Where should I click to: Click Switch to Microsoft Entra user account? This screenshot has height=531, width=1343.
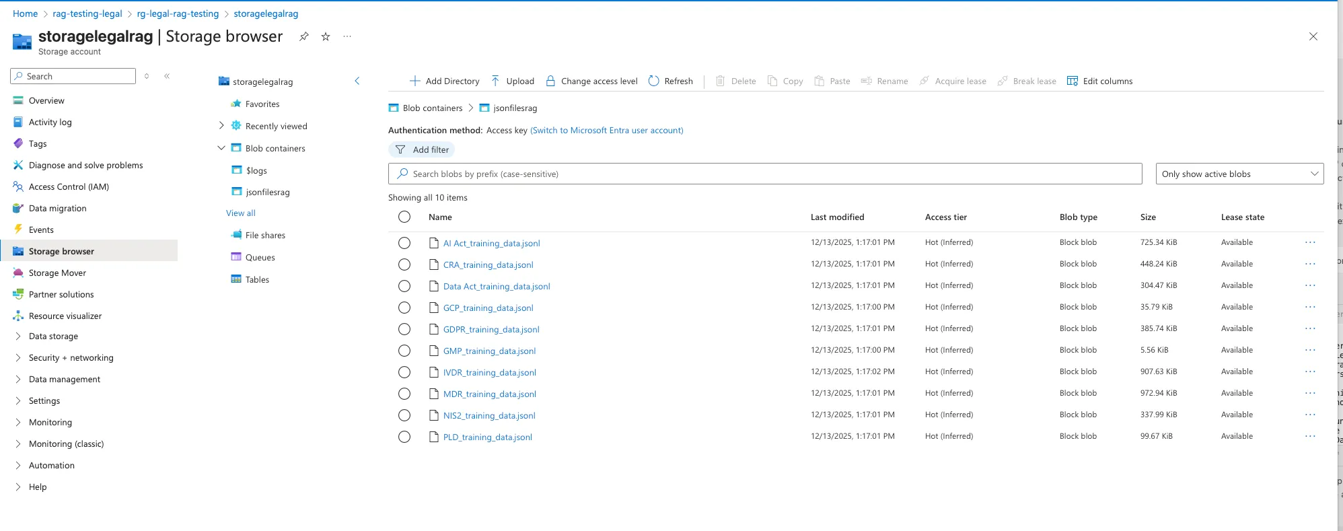pyautogui.click(x=607, y=130)
